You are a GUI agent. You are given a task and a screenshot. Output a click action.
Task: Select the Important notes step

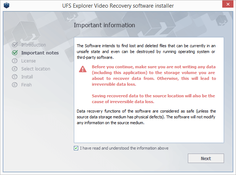pos(40,53)
